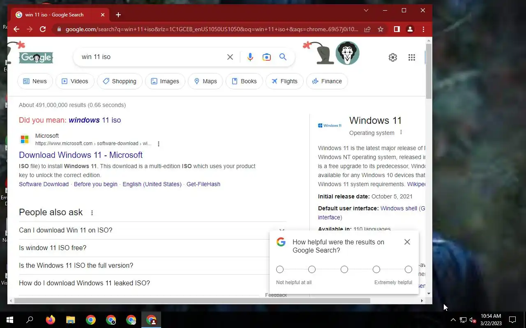Click the Windows 11 logo thumbnail
This screenshot has height=328, width=526.
pyautogui.click(x=330, y=125)
